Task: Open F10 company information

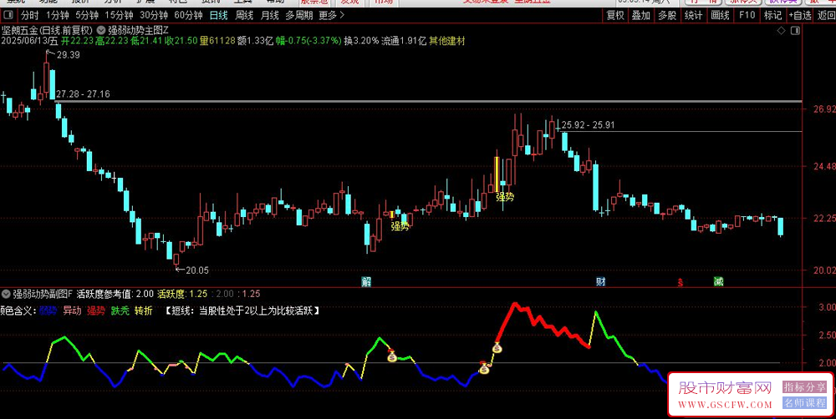Action: (x=747, y=15)
